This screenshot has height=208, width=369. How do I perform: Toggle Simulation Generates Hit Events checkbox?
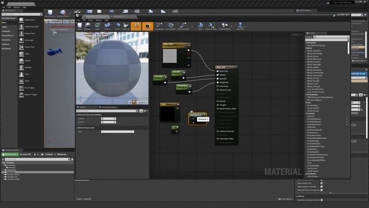(322, 200)
